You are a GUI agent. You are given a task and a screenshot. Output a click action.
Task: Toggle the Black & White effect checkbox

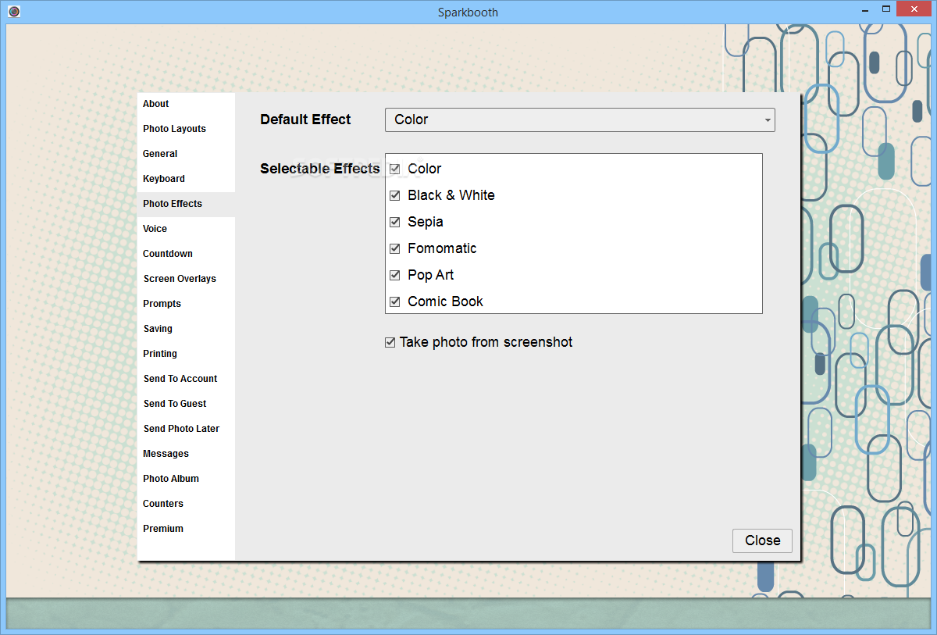(x=395, y=195)
